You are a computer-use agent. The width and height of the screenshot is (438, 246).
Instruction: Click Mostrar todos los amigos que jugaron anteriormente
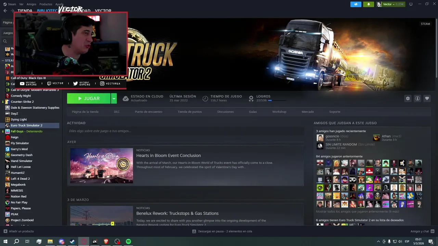pyautogui.click(x=357, y=211)
